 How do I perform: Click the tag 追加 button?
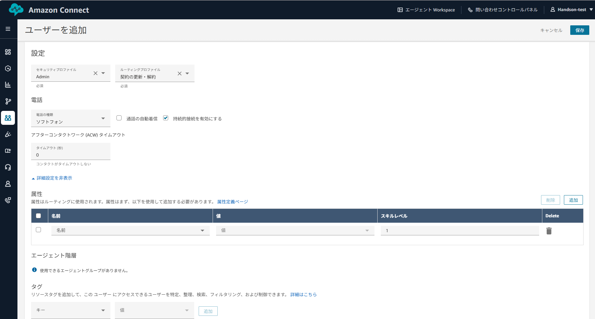(x=208, y=311)
